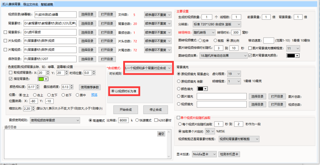Enable 图片背景填充模糊程度 checkbox
The image size is (320, 165).
point(250,48)
